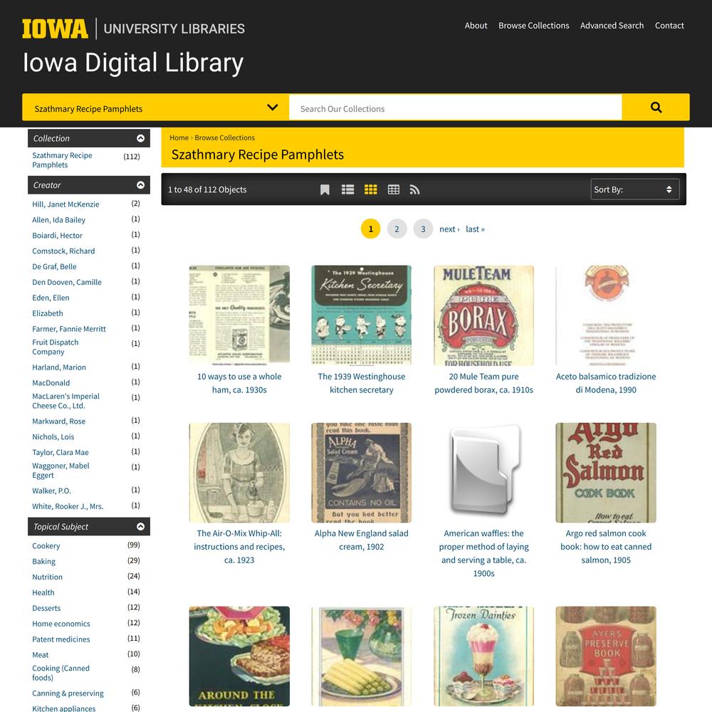
Task: Open the Mule Team Borax thumbnail
Action: tap(483, 315)
